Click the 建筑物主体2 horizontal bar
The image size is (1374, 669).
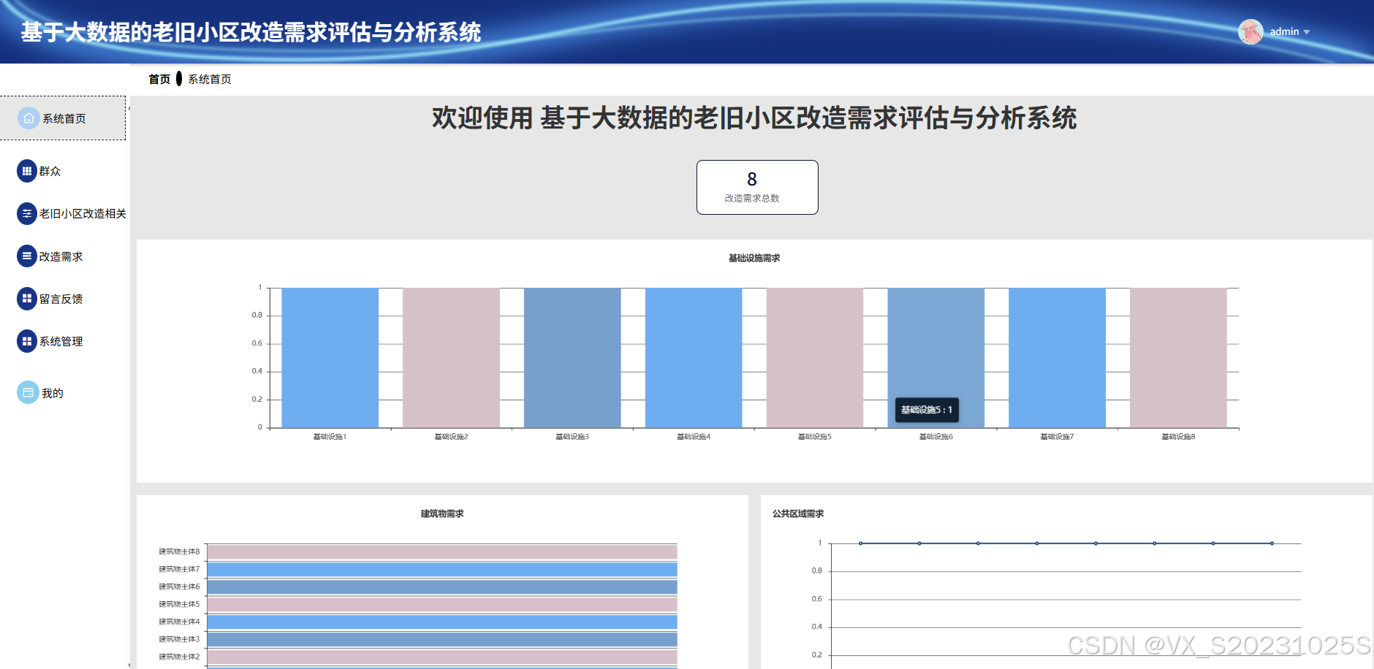tap(442, 657)
